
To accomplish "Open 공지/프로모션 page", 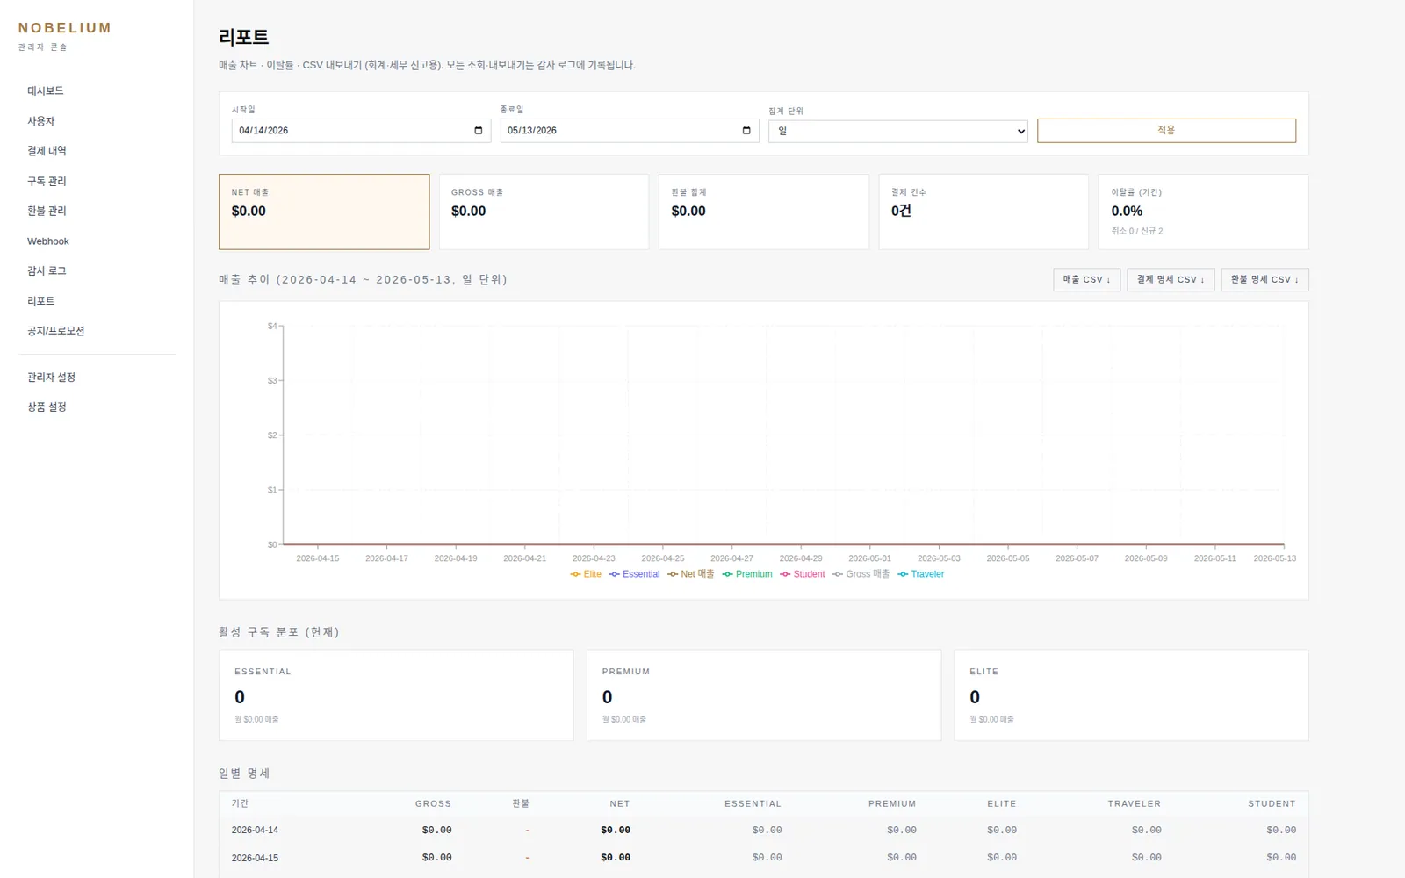I will [56, 331].
